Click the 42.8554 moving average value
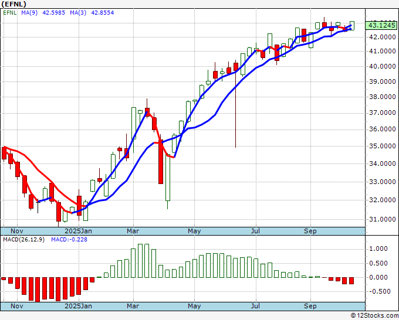This screenshot has width=399, height=320. (103, 12)
